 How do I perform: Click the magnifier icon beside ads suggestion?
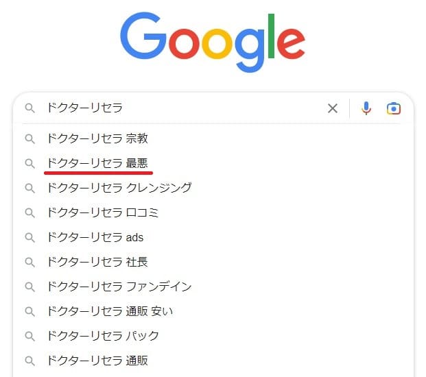(x=30, y=238)
